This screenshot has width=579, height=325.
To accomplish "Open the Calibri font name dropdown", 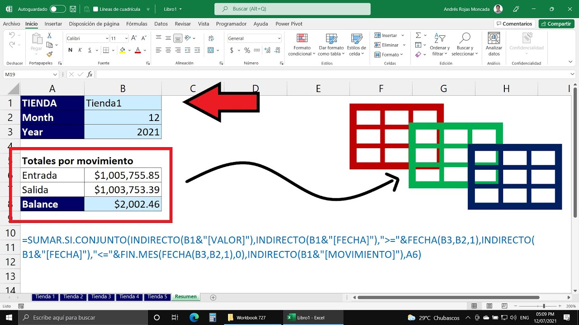I will click(x=107, y=38).
